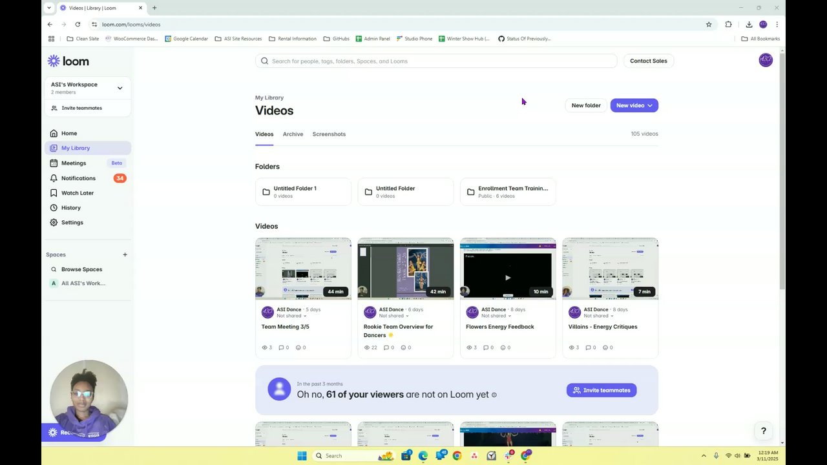Viewport: 827px width, 465px height.
Task: Click the Flowers Energy Feedback title
Action: [500, 327]
